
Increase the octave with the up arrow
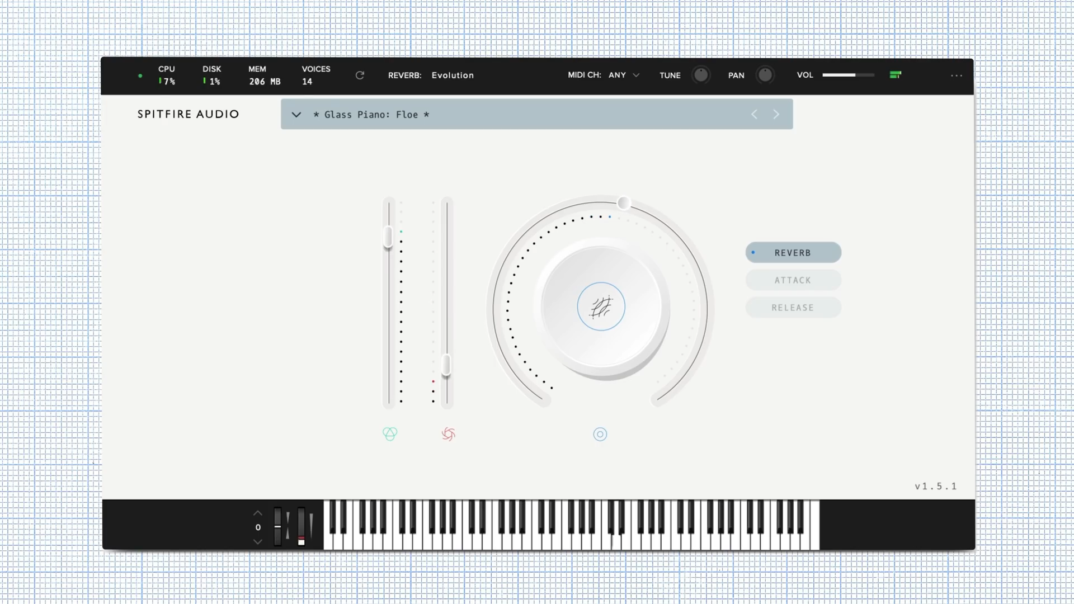click(x=257, y=513)
